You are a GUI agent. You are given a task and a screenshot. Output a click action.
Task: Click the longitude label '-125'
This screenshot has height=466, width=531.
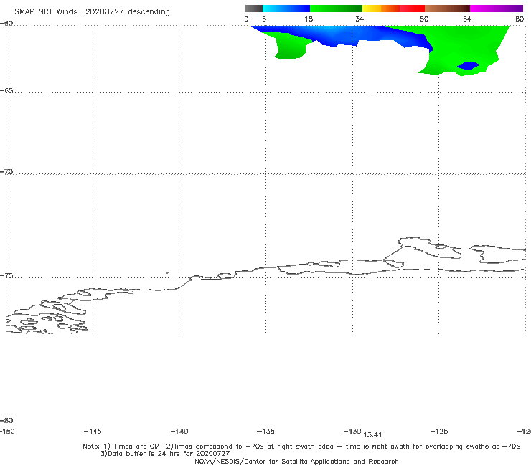point(439,431)
